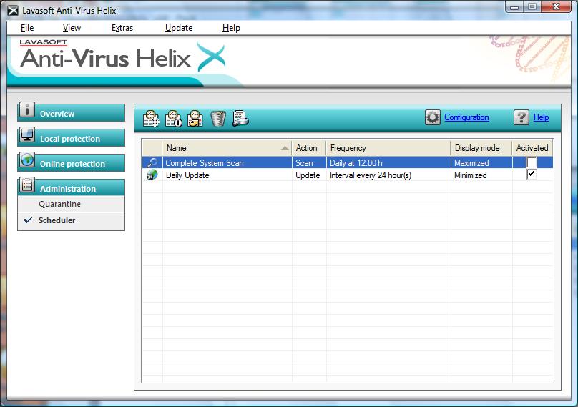
Task: Go to the Overview section
Action: tap(71, 113)
